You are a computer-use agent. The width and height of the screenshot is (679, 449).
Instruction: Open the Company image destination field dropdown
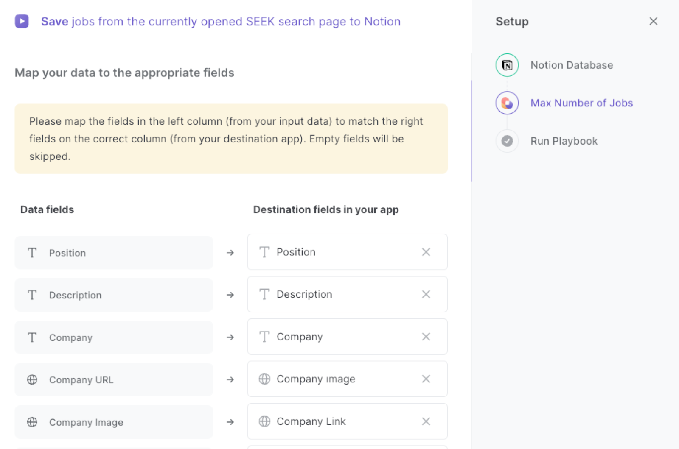coord(347,379)
